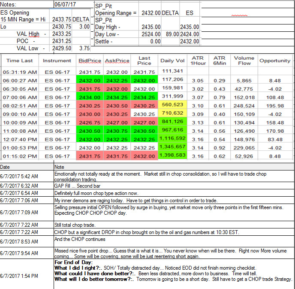Click the VAL Low value 2429.50
This screenshot has width=295, height=289.
point(61,48)
